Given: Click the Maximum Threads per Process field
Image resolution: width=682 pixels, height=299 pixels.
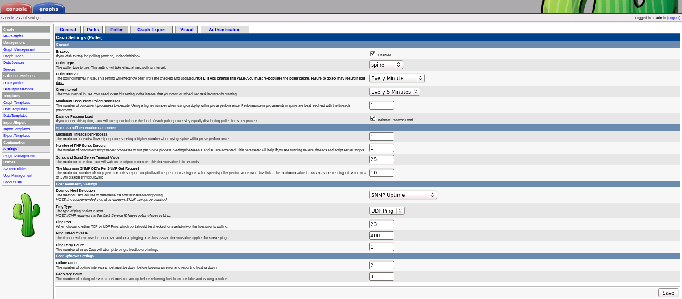Looking at the screenshot, I should [x=381, y=136].
